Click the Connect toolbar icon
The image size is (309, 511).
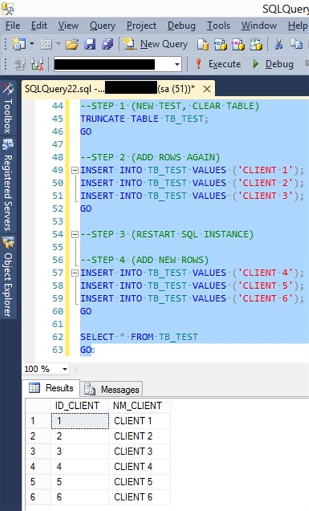click(x=19, y=65)
